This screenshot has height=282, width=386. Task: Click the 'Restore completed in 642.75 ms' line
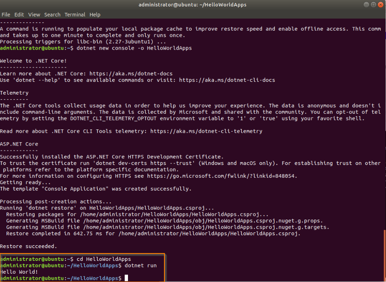[x=153, y=234]
